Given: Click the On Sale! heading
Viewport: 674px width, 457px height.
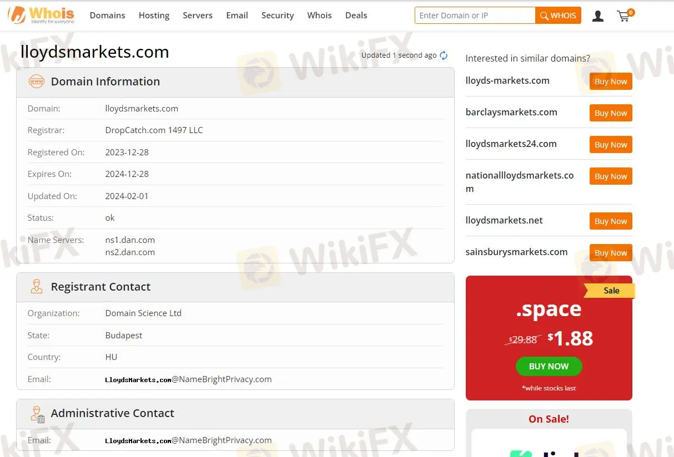Looking at the screenshot, I should click(549, 419).
